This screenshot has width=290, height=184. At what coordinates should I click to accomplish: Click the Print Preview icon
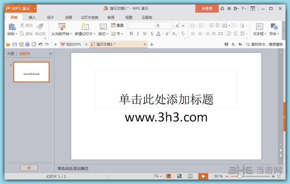34,45
